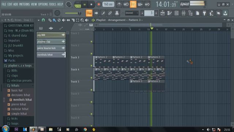Collapse the hihats folder

[14, 85]
